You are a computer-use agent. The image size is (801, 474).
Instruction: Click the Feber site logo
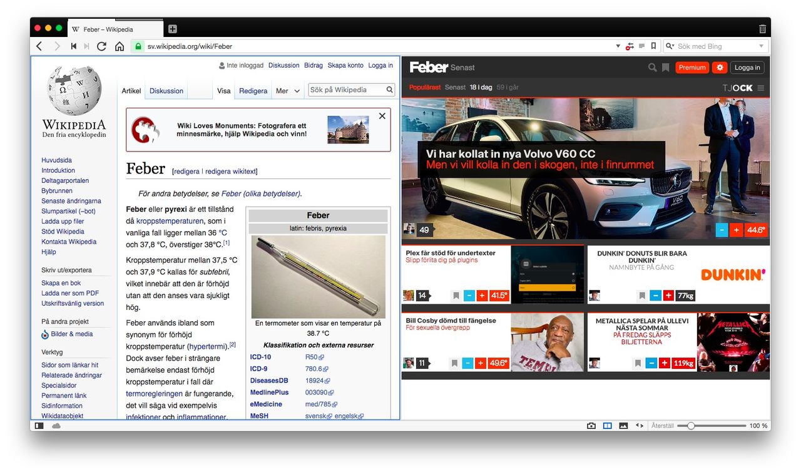429,67
